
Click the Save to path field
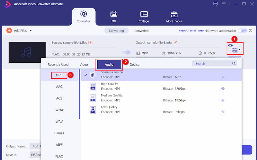click(x=35, y=155)
